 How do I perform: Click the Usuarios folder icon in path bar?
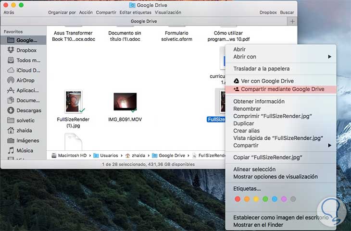(x=96, y=156)
